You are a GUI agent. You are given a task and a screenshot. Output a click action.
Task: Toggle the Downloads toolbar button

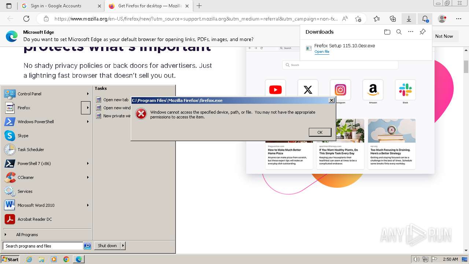[x=409, y=19]
